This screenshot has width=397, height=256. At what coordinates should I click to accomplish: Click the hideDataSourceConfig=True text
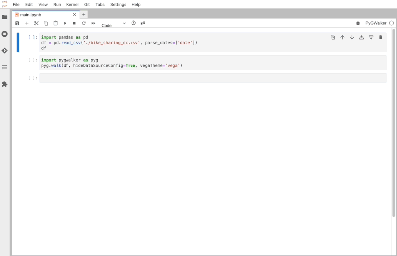pyautogui.click(x=104, y=65)
